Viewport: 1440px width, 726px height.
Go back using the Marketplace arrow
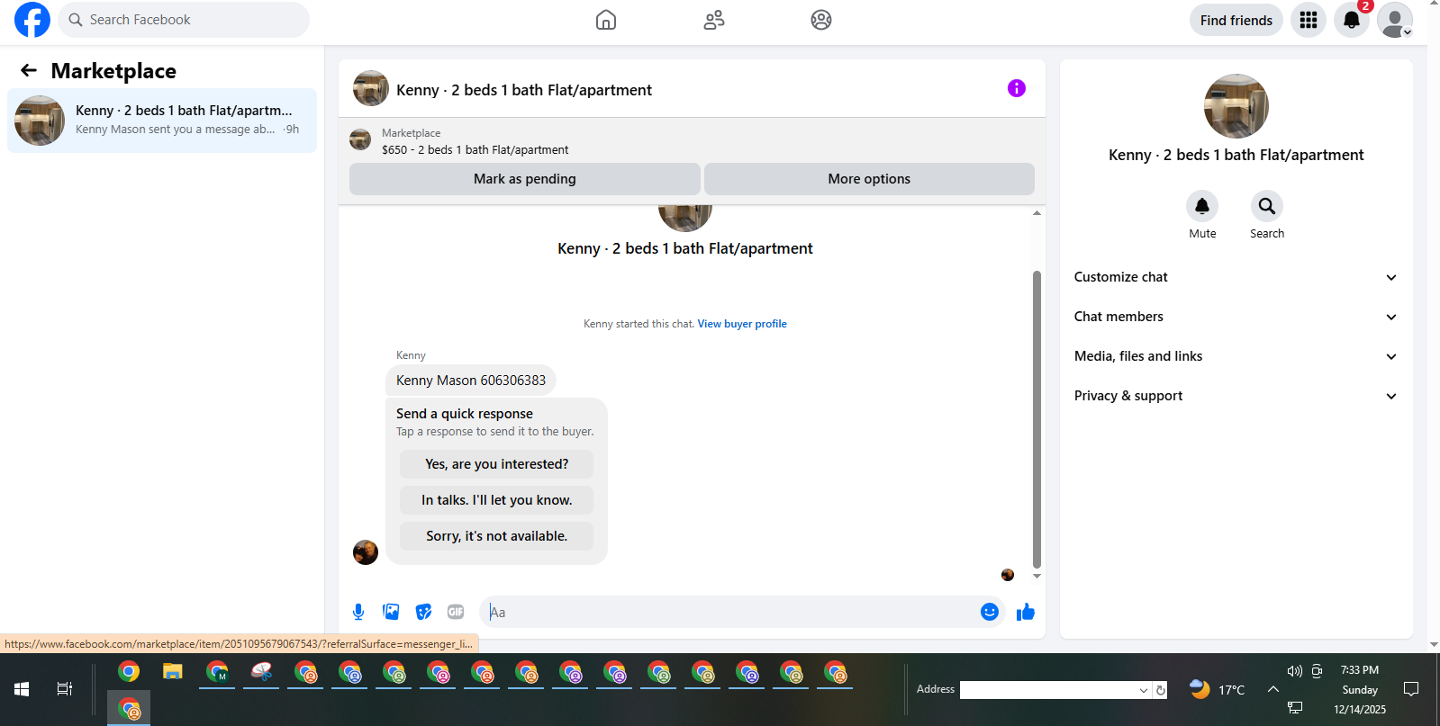tap(29, 70)
